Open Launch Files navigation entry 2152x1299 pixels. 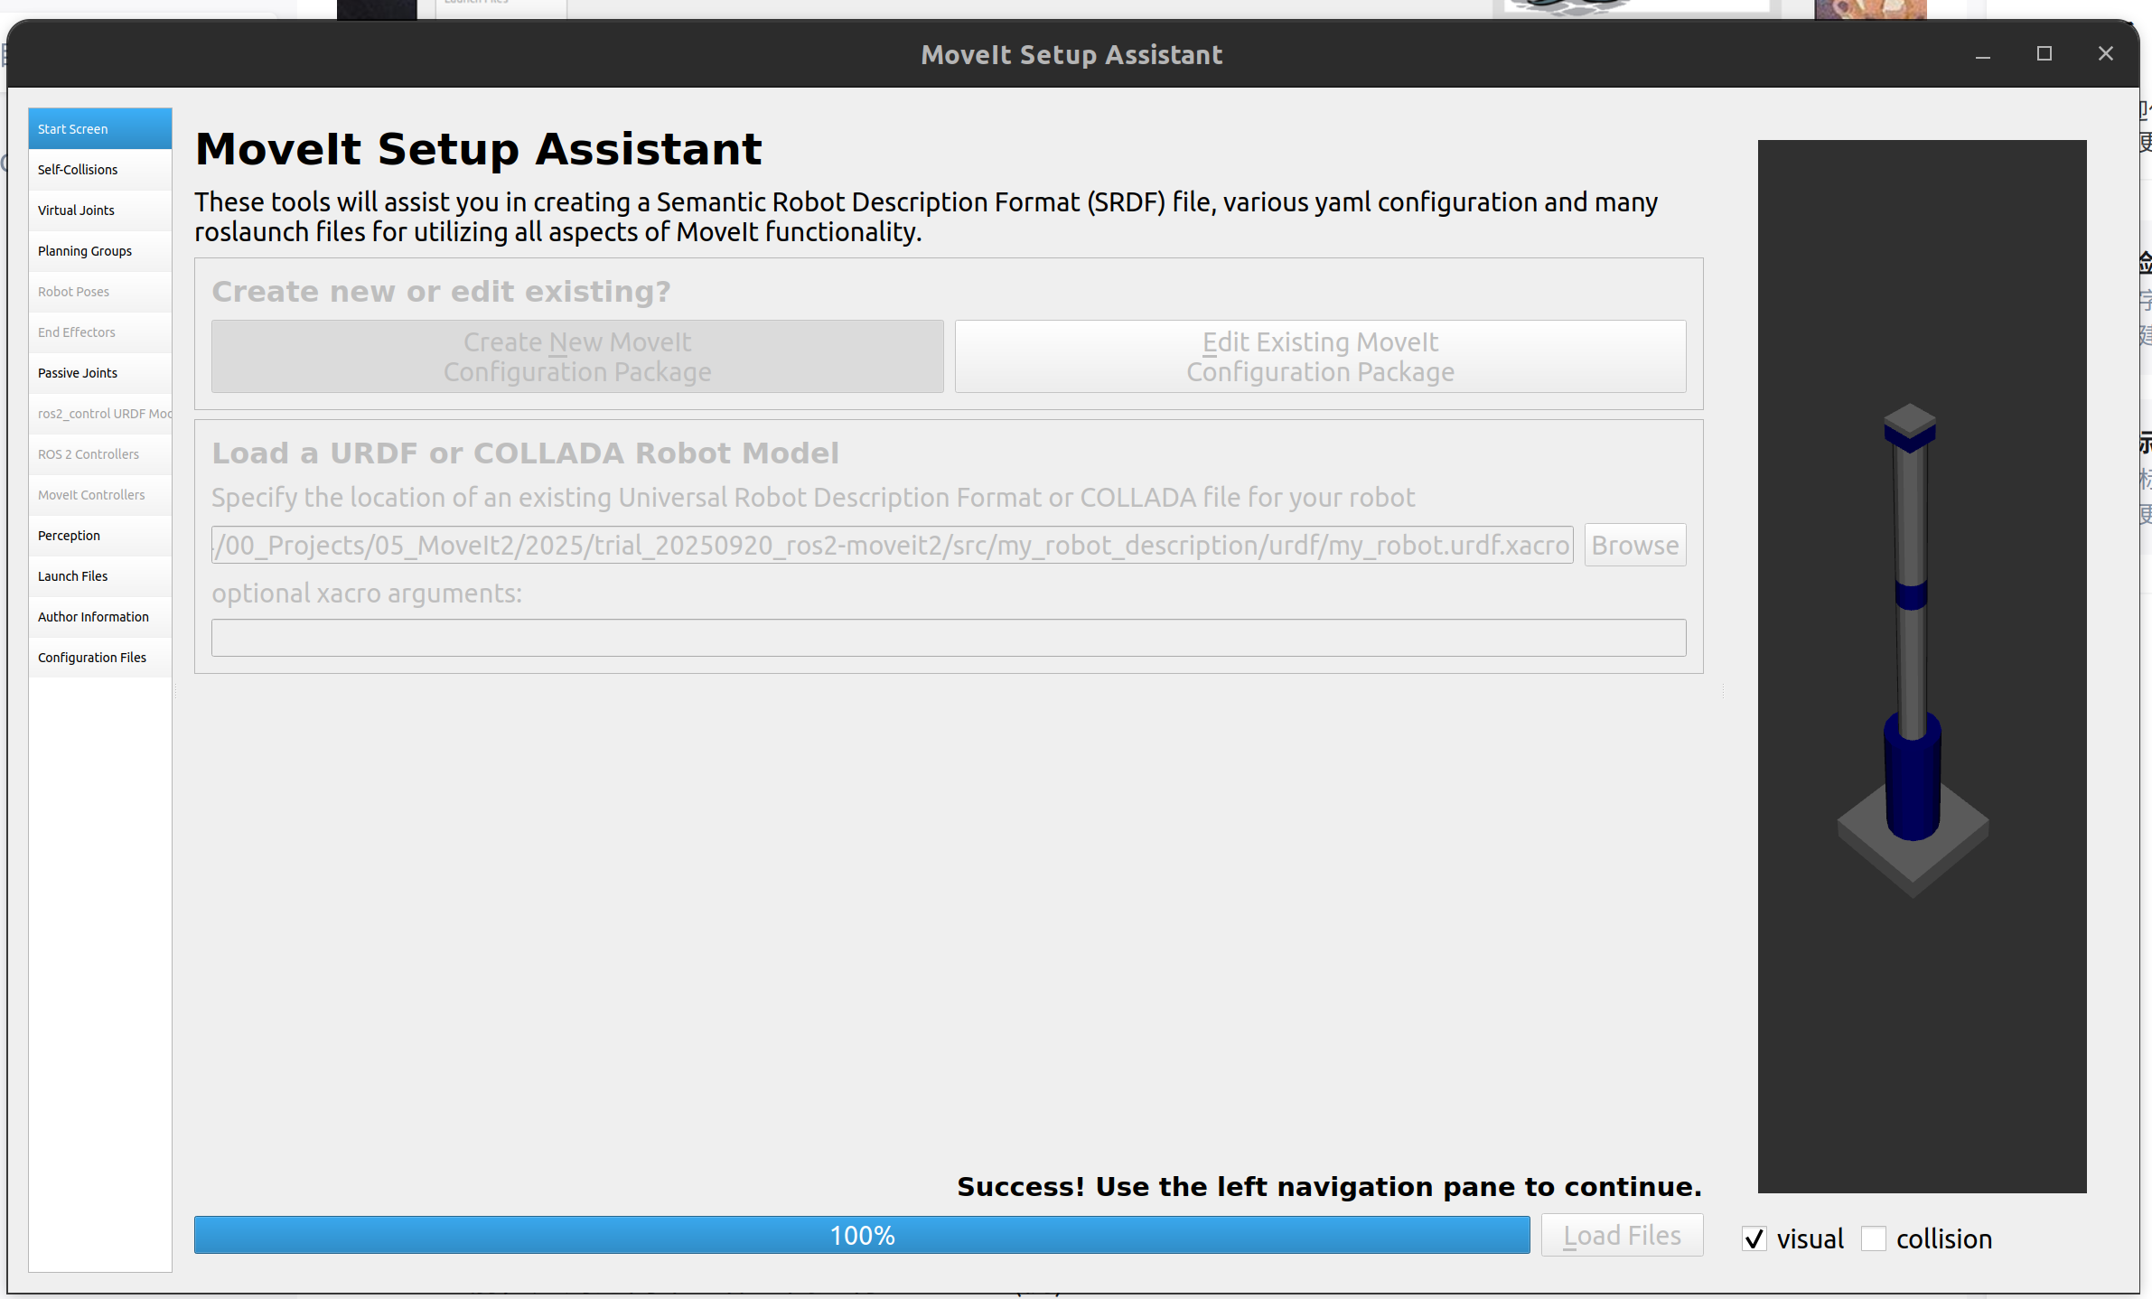73,576
